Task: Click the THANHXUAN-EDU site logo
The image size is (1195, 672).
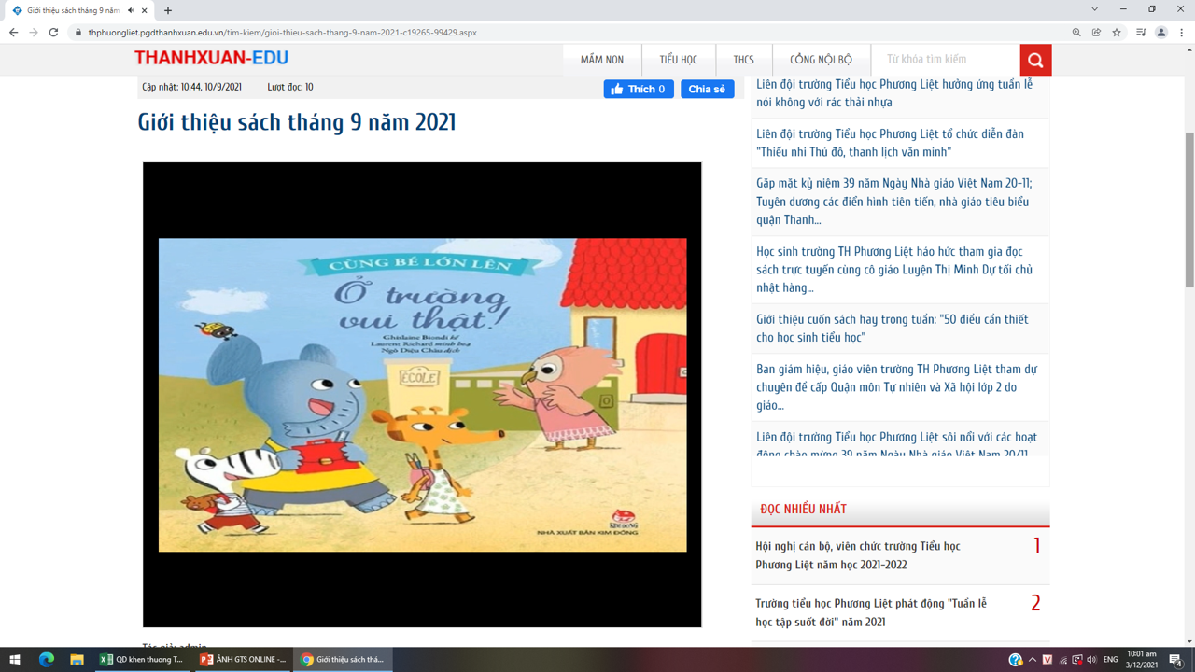Action: tap(211, 58)
